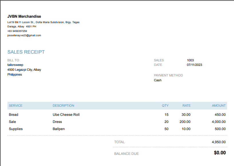The width and height of the screenshot is (234, 166).
Task: Click the Supplies service cell
Action: (x=16, y=129)
